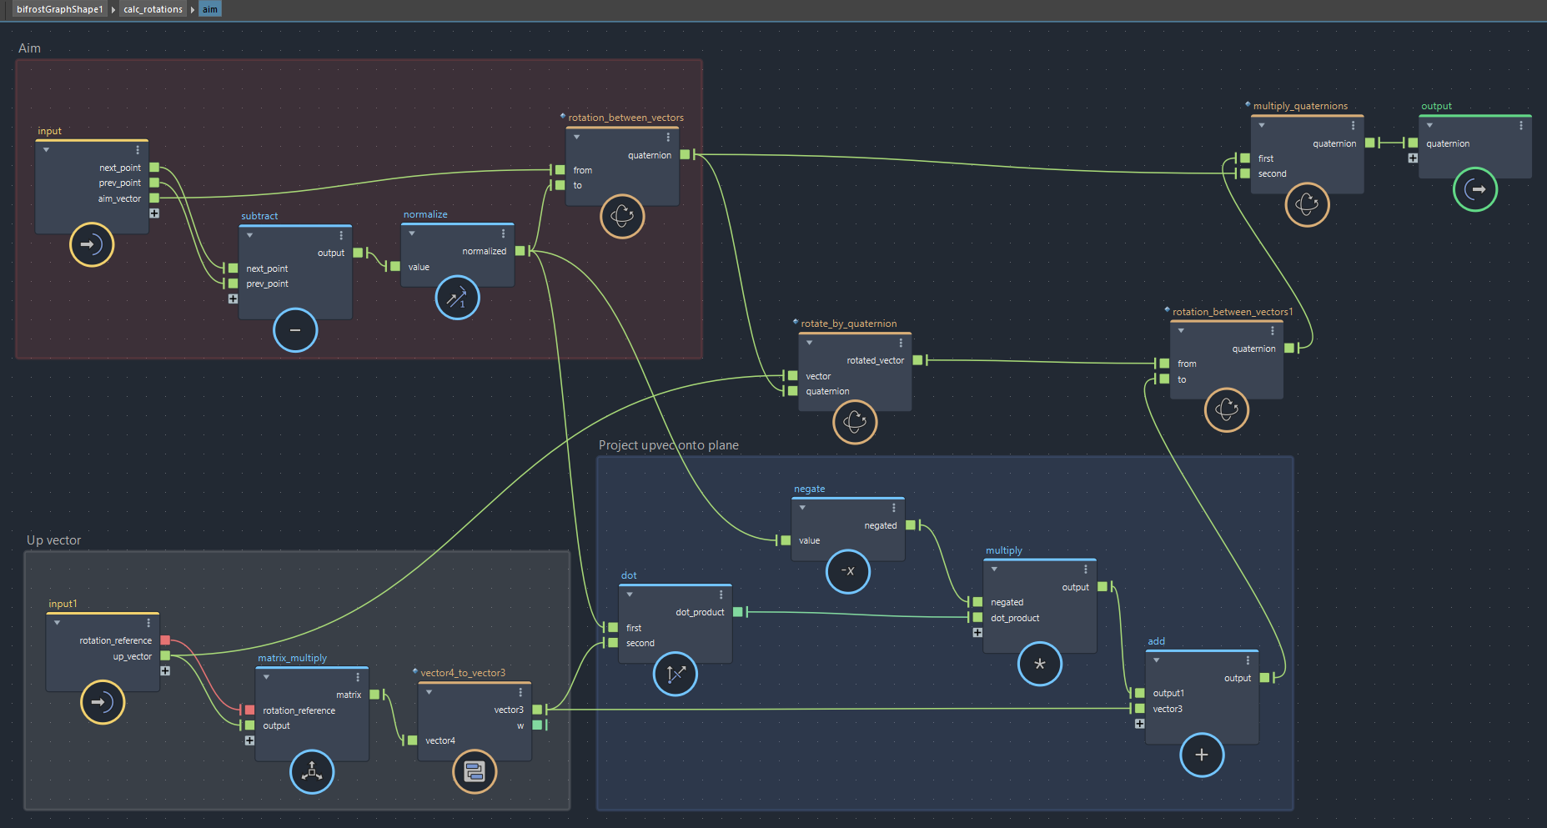Click the aim_vector output port
Viewport: 1547px width, 828px height.
(154, 198)
